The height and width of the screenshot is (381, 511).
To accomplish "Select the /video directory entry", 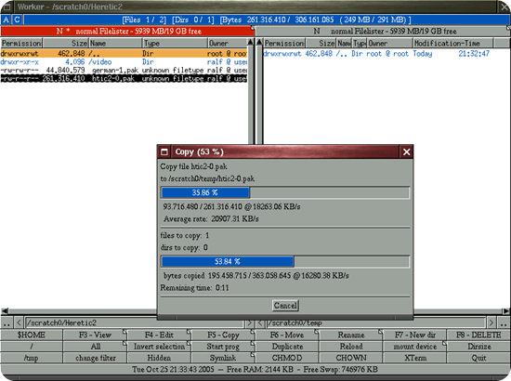I will (x=124, y=61).
